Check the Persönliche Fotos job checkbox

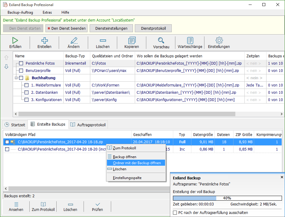[21, 63]
